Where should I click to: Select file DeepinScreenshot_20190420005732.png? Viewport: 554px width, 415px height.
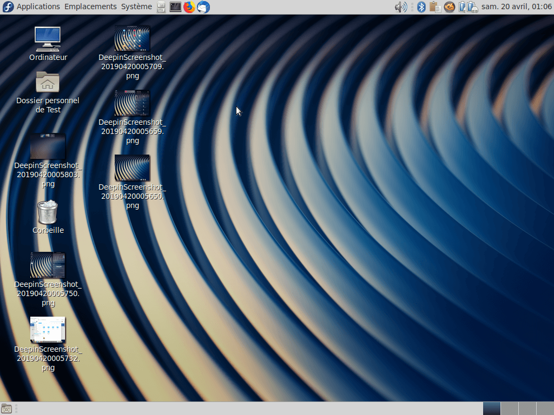[48, 344]
